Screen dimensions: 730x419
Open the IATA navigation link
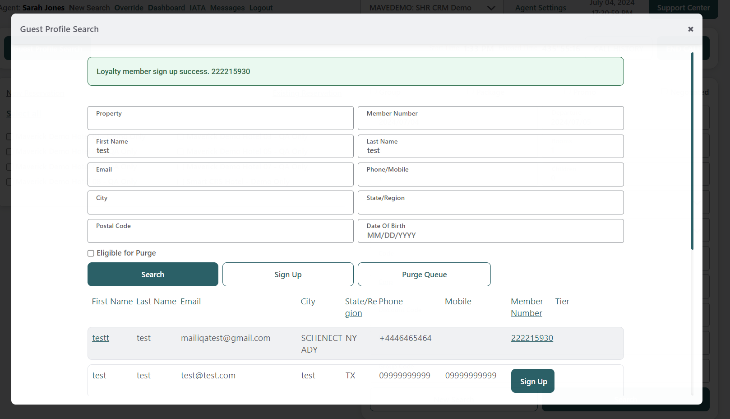coord(198,8)
